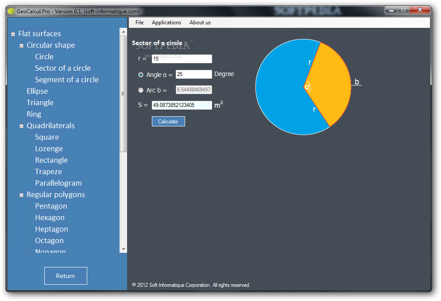Image resolution: width=441 pixels, height=301 pixels.
Task: Click the tree scrollbar down arrow
Action: (x=124, y=249)
